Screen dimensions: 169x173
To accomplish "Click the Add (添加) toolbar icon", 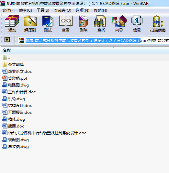I will (x=12, y=21).
